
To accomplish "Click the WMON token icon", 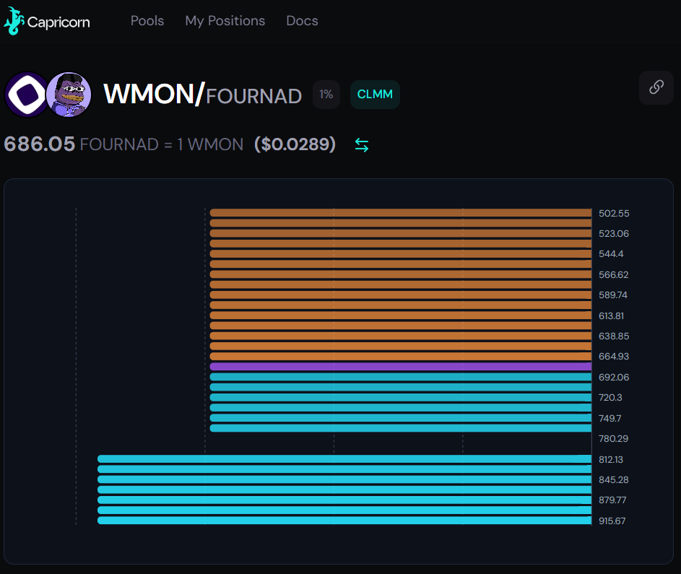I will [x=27, y=95].
